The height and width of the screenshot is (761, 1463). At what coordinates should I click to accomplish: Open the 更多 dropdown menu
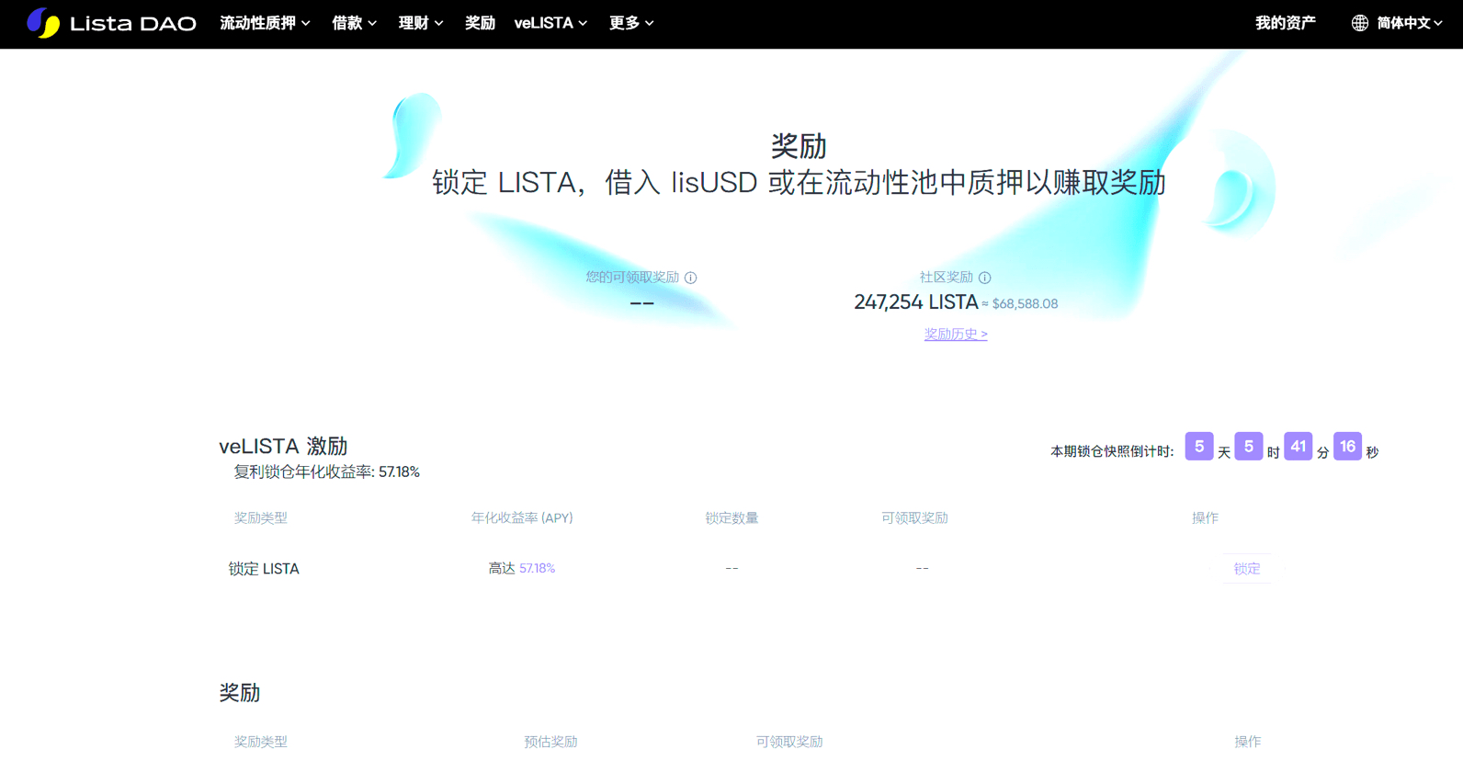click(x=631, y=23)
